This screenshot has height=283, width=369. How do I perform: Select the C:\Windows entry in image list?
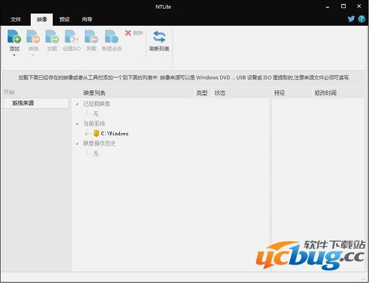tap(114, 134)
